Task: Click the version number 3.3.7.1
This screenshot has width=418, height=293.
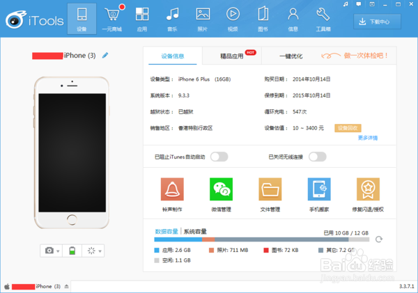Action: (x=407, y=286)
